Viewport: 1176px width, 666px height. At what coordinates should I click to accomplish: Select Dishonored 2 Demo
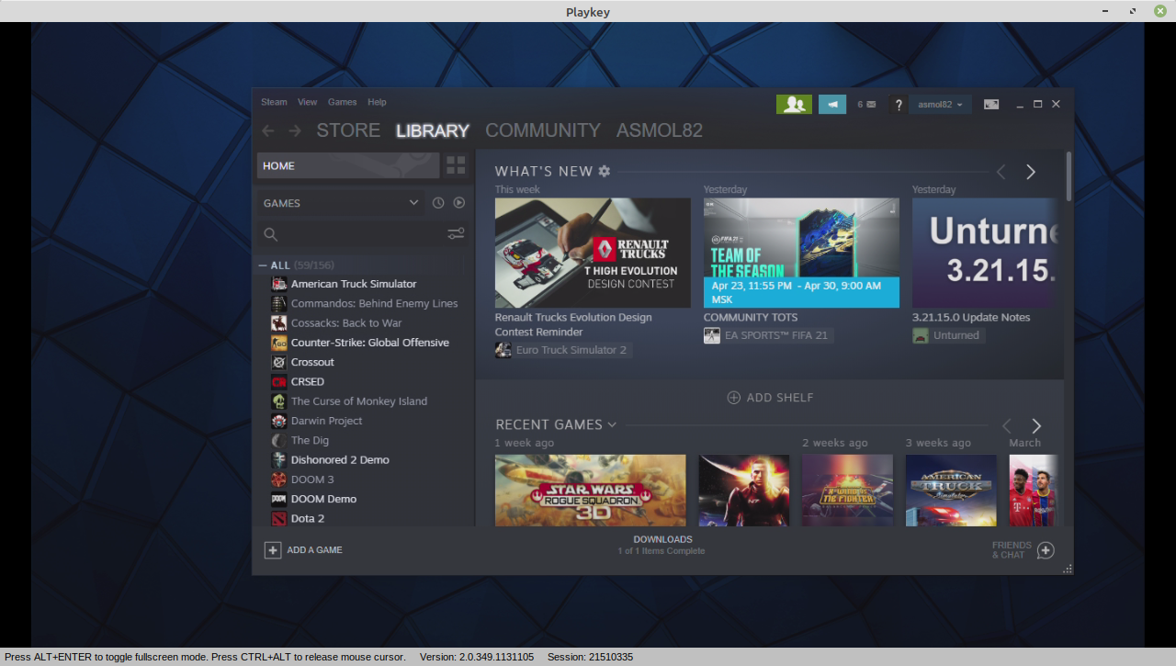point(340,459)
